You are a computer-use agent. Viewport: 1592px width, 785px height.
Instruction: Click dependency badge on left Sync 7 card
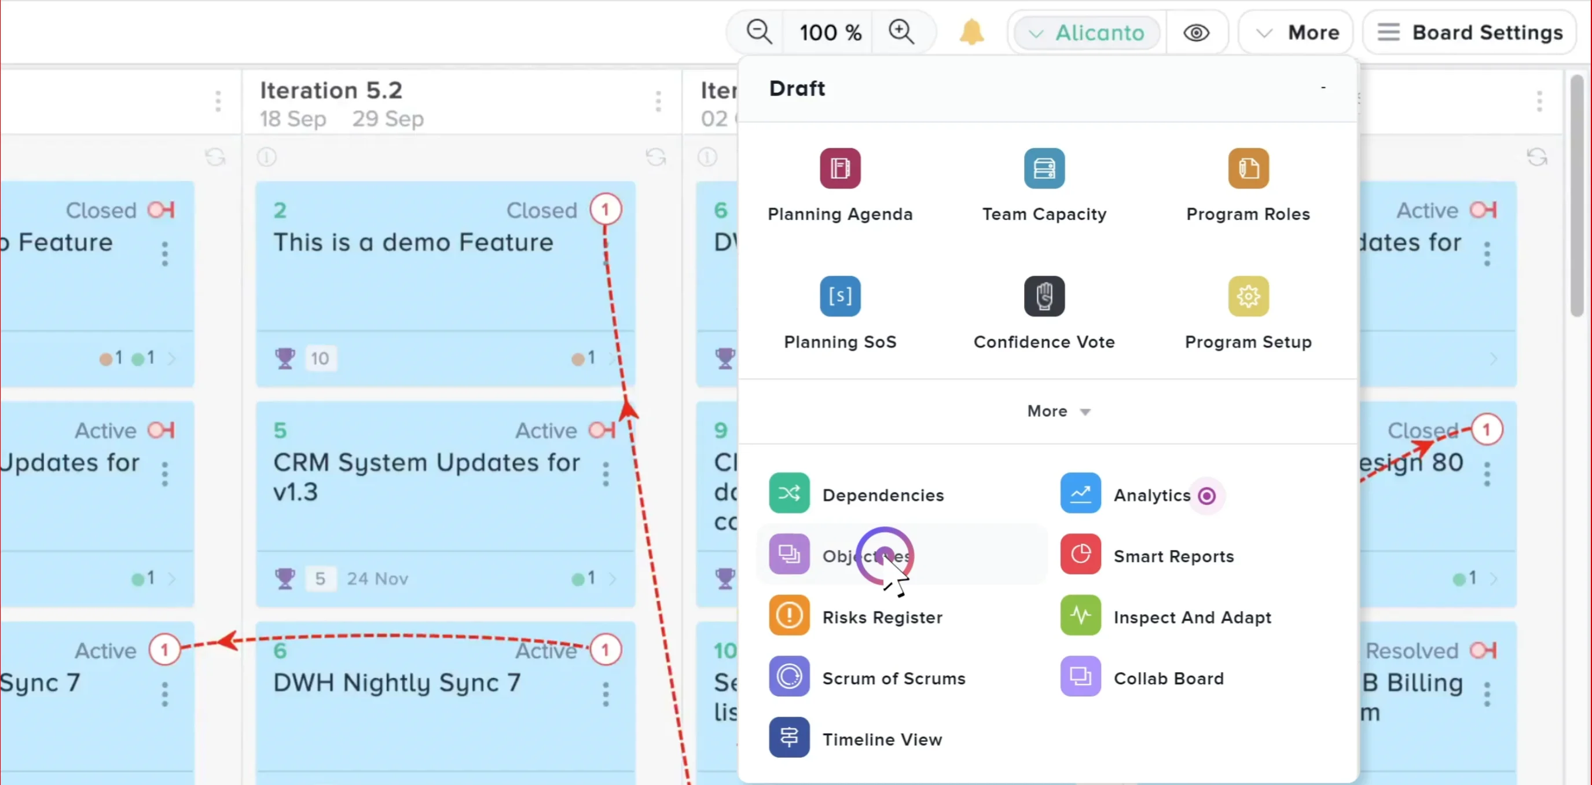tap(164, 650)
